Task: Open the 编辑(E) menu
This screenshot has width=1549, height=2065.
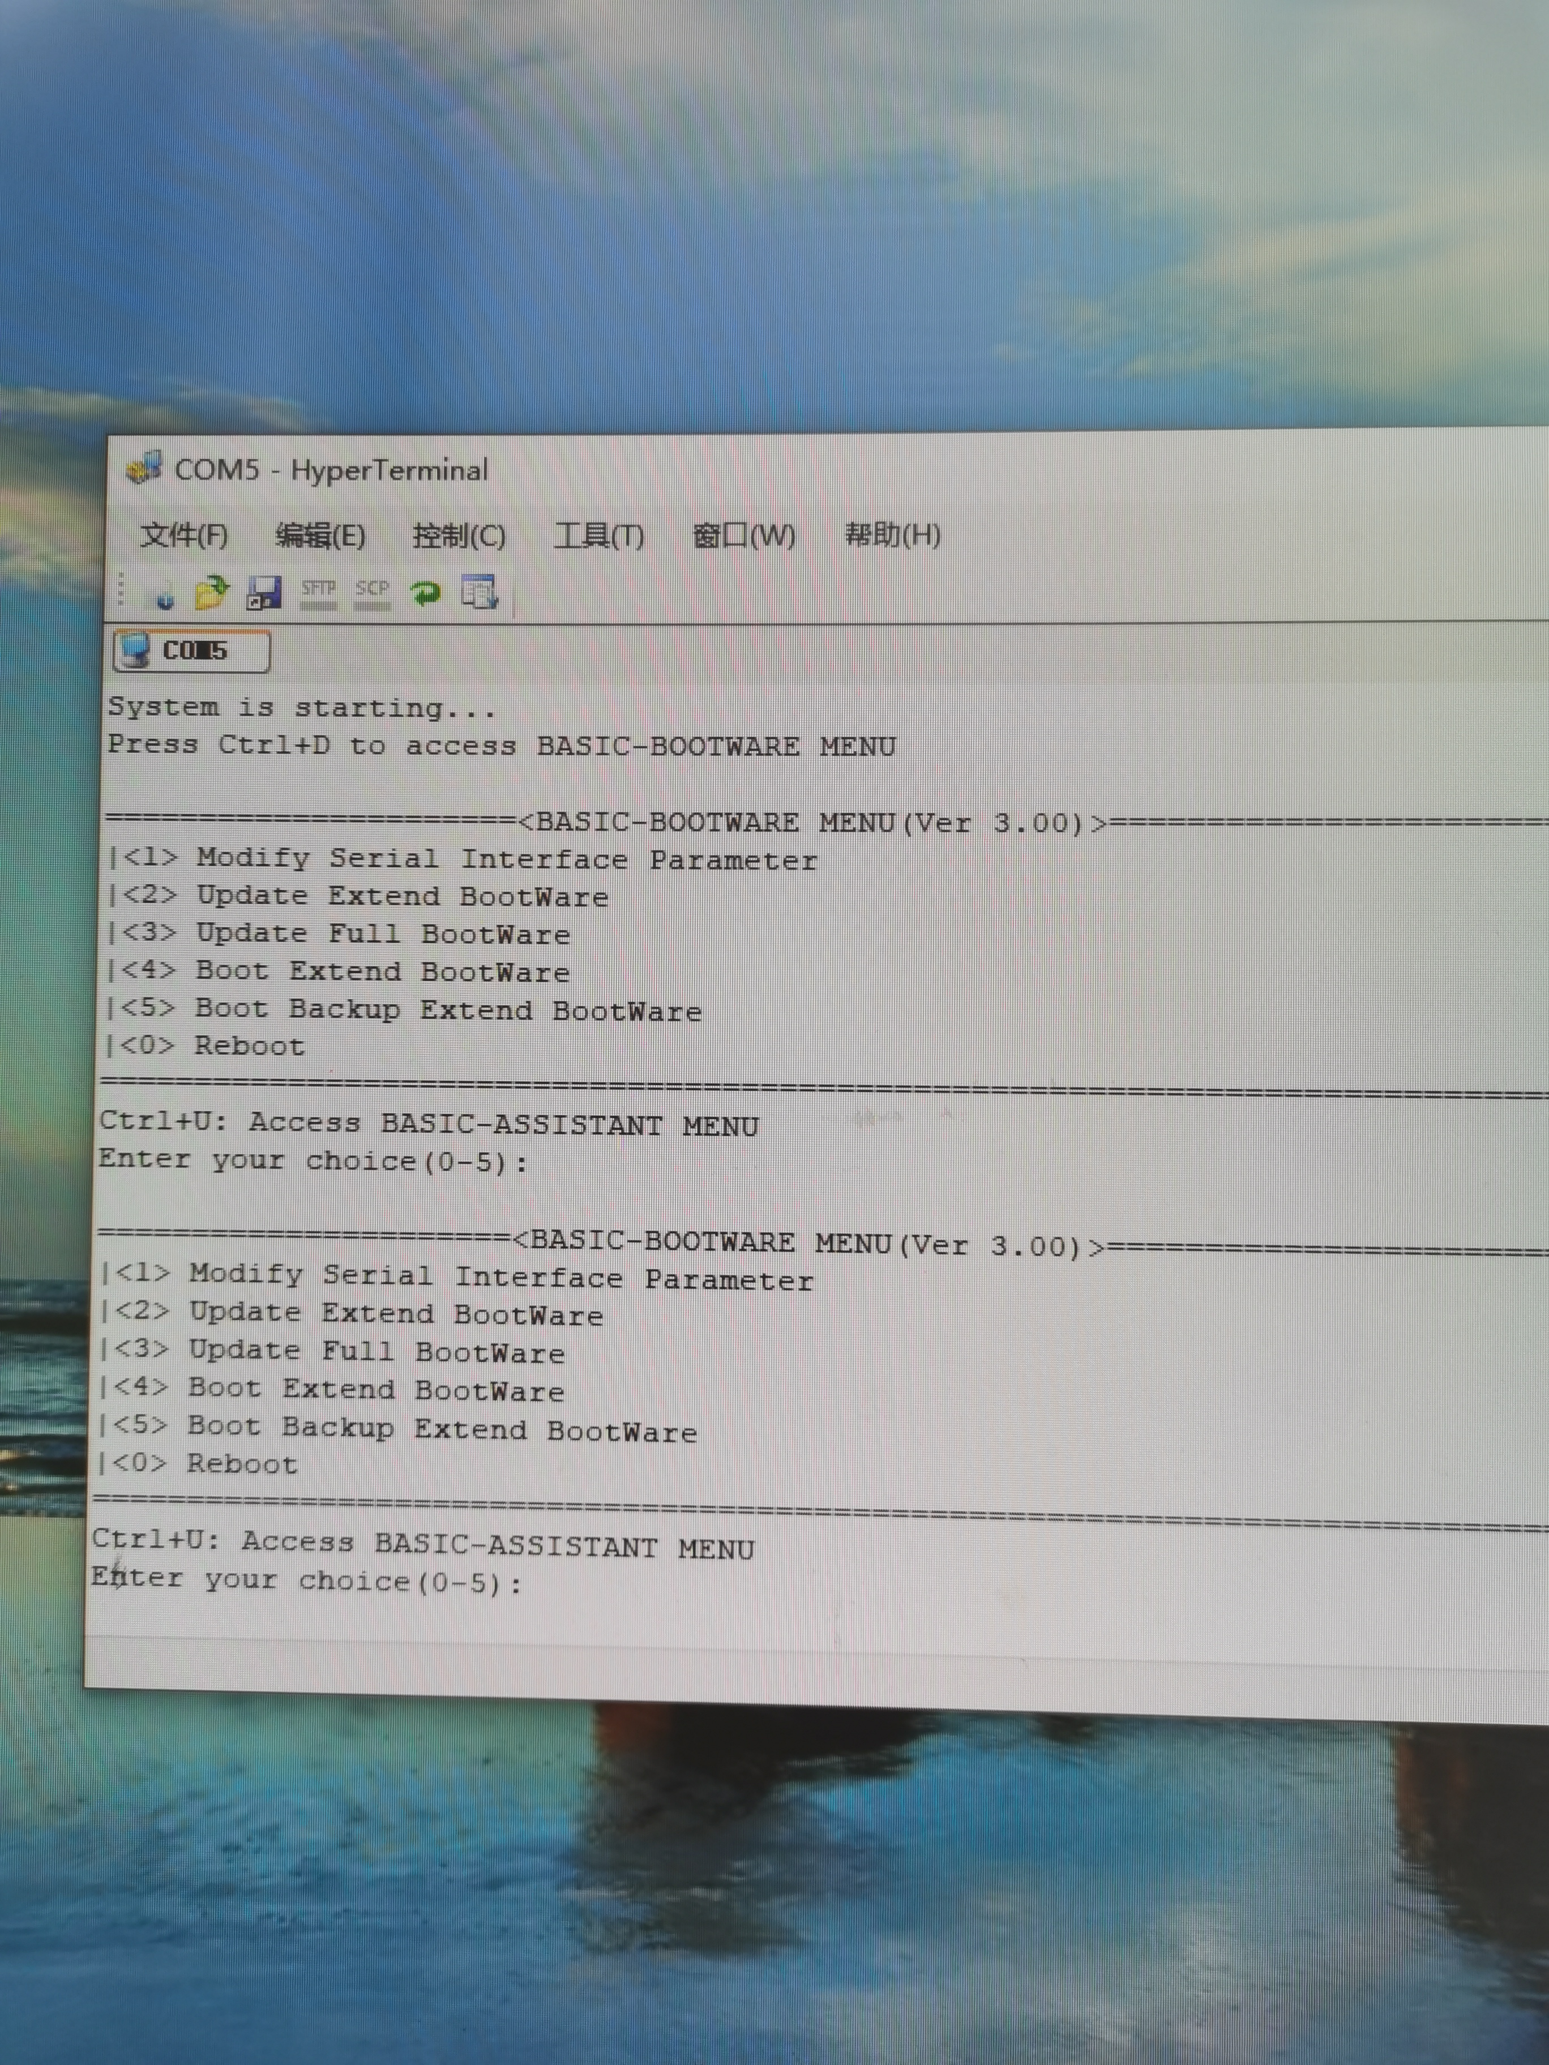Action: pyautogui.click(x=320, y=536)
